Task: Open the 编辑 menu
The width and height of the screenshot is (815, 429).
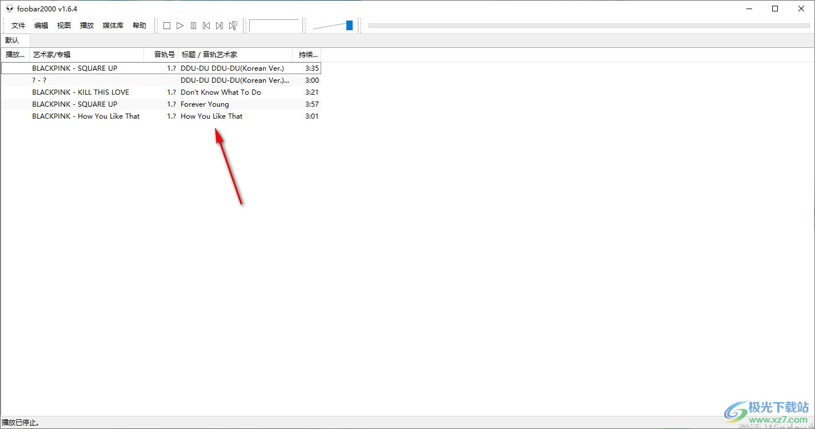Action: (x=41, y=26)
